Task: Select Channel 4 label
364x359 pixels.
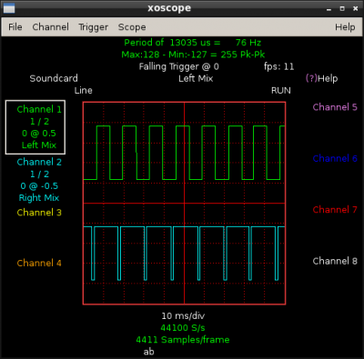Action: [x=39, y=263]
